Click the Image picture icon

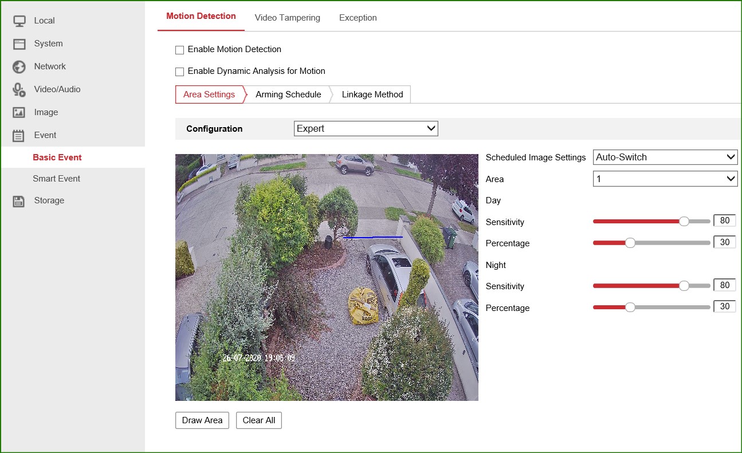[x=19, y=113]
